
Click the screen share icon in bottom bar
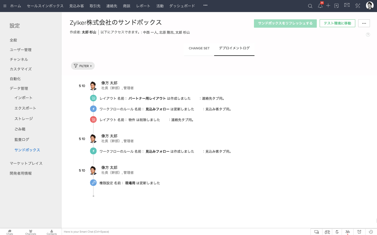click(317, 232)
